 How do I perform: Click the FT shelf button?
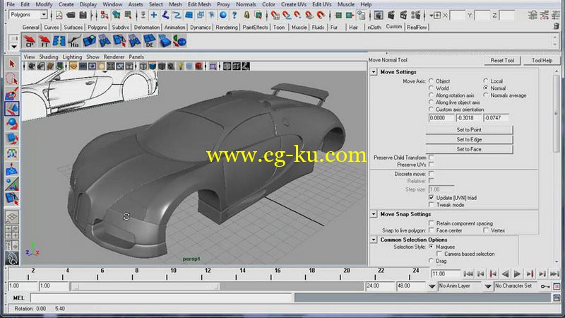click(44, 41)
